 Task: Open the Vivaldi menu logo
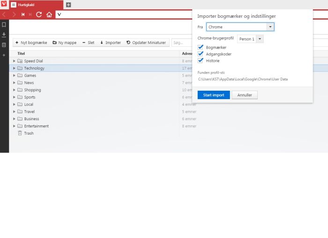click(x=4, y=4)
